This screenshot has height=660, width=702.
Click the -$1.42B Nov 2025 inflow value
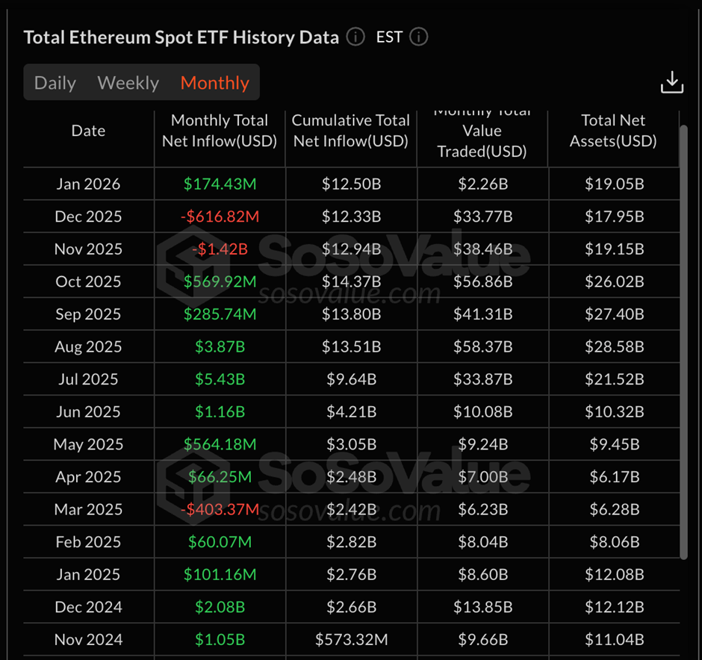[x=220, y=249]
